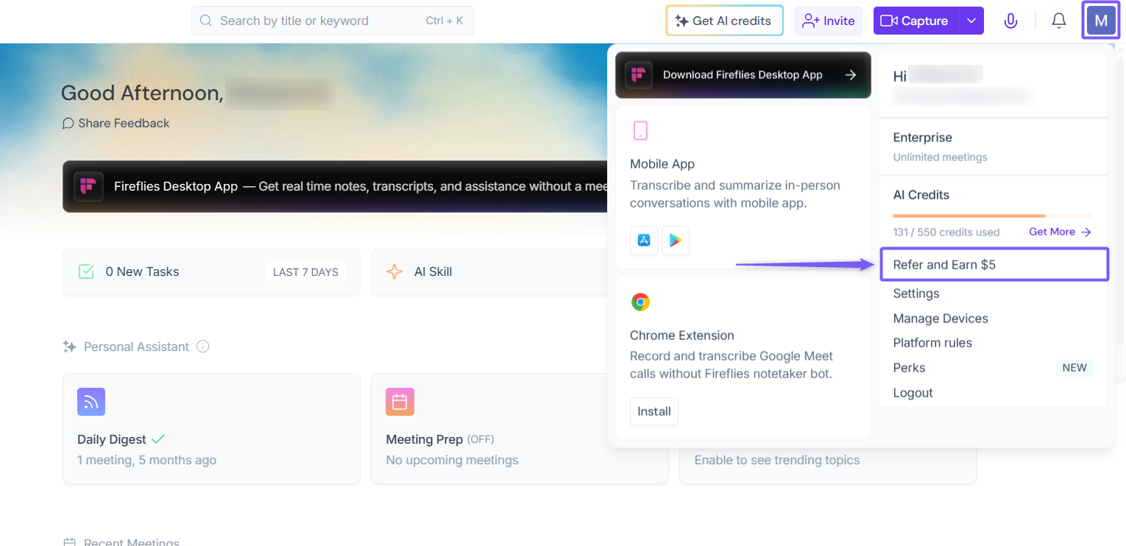The height and width of the screenshot is (546, 1126).
Task: Click the 'No upcoming meetings' text
Action: coord(453,460)
